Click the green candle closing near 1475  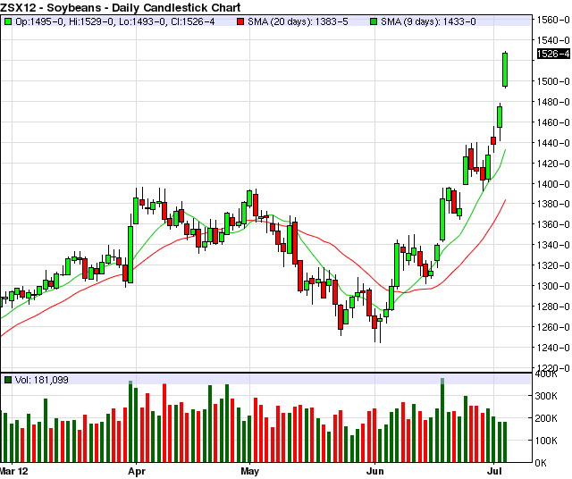tap(500, 117)
